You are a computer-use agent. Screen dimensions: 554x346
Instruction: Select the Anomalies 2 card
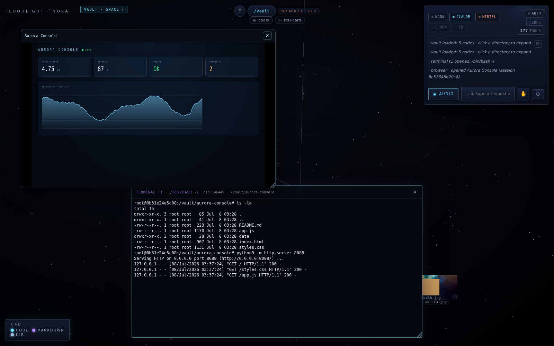(x=232, y=67)
